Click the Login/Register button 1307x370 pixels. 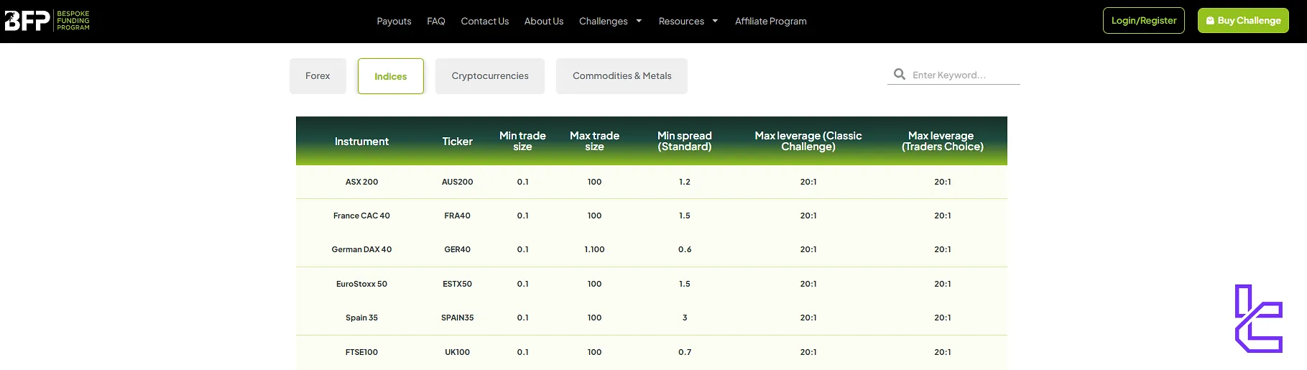1143,21
